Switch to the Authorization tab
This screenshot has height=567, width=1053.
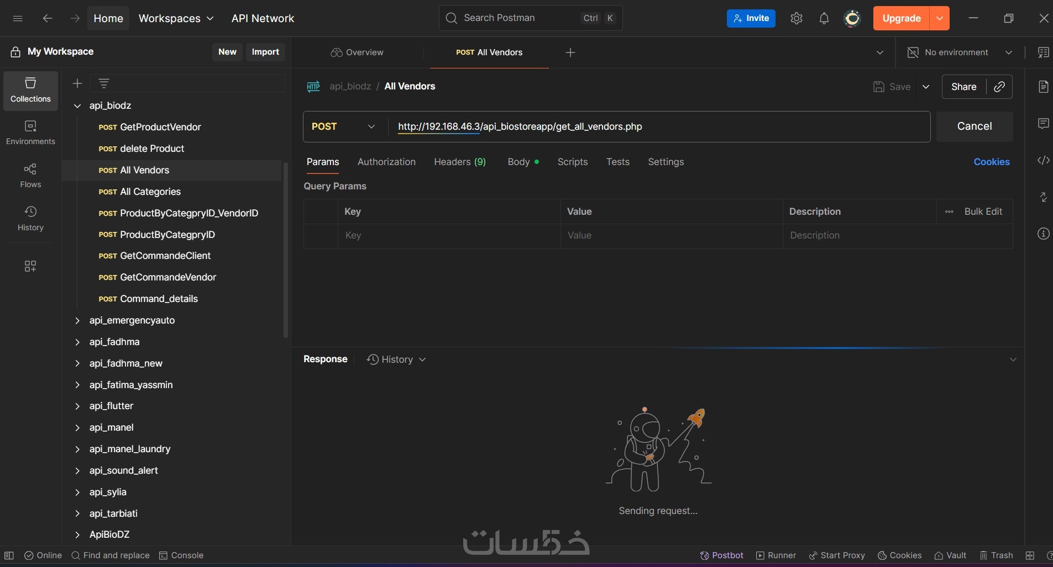click(386, 162)
